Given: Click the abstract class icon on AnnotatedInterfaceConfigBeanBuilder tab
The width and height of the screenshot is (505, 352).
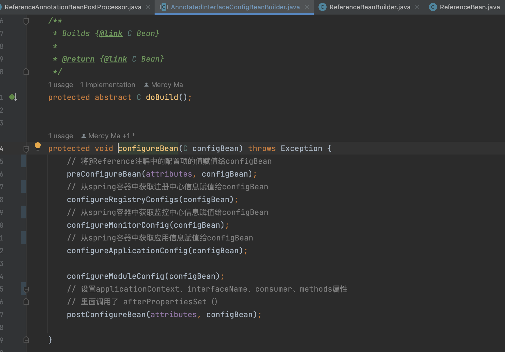Looking at the screenshot, I should [x=164, y=7].
